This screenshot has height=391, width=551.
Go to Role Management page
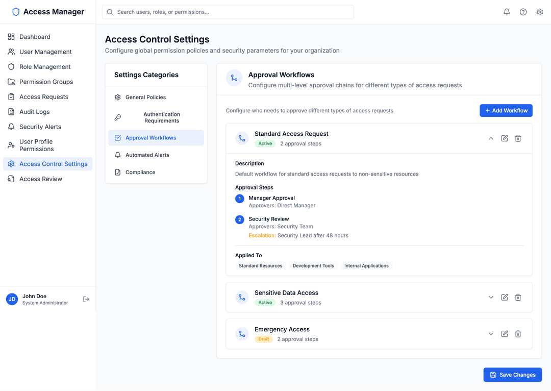click(x=45, y=67)
